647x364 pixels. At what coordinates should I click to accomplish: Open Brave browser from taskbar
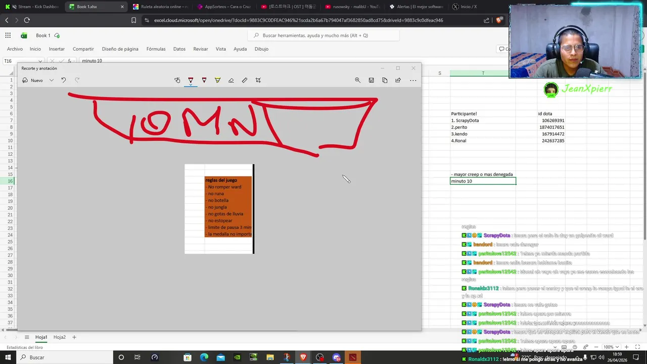[303, 357]
